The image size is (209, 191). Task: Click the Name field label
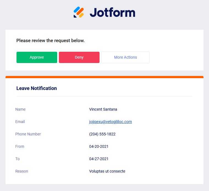(x=20, y=109)
